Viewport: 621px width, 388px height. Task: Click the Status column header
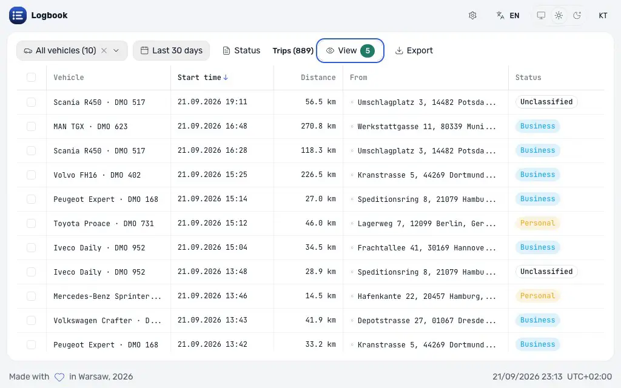click(528, 78)
